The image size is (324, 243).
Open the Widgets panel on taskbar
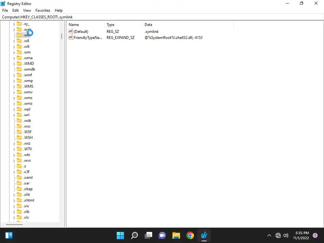pos(9,235)
